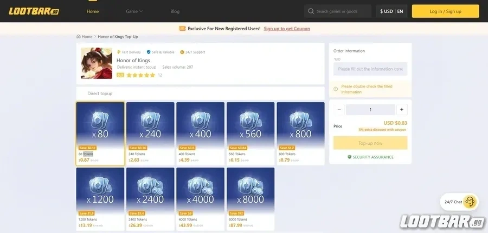The height and width of the screenshot is (233, 488).
Task: Click the USD $0.83 total price
Action: click(395, 123)
